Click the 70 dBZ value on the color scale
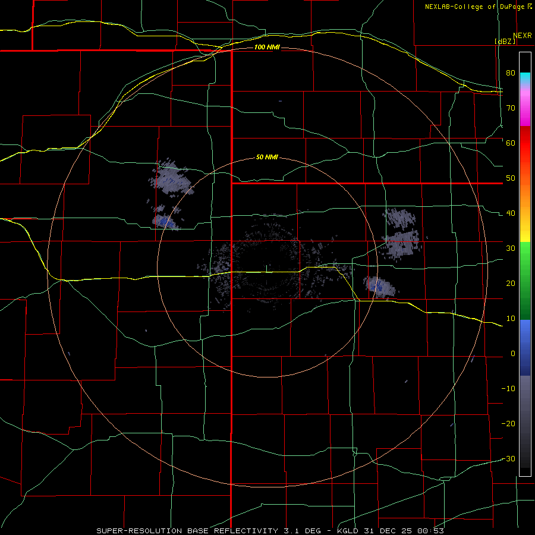The height and width of the screenshot is (535, 535). coord(511,108)
